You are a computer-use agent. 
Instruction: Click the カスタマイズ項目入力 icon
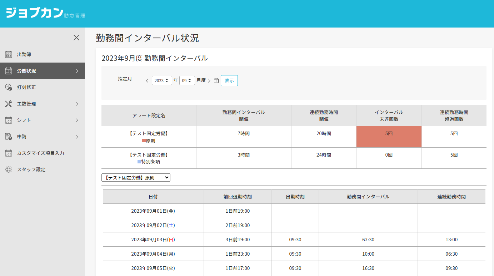point(9,153)
